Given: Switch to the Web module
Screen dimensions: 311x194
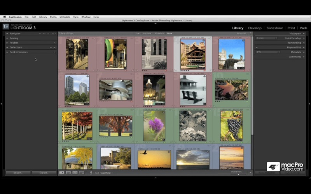Looking at the screenshot, I should [x=303, y=28].
